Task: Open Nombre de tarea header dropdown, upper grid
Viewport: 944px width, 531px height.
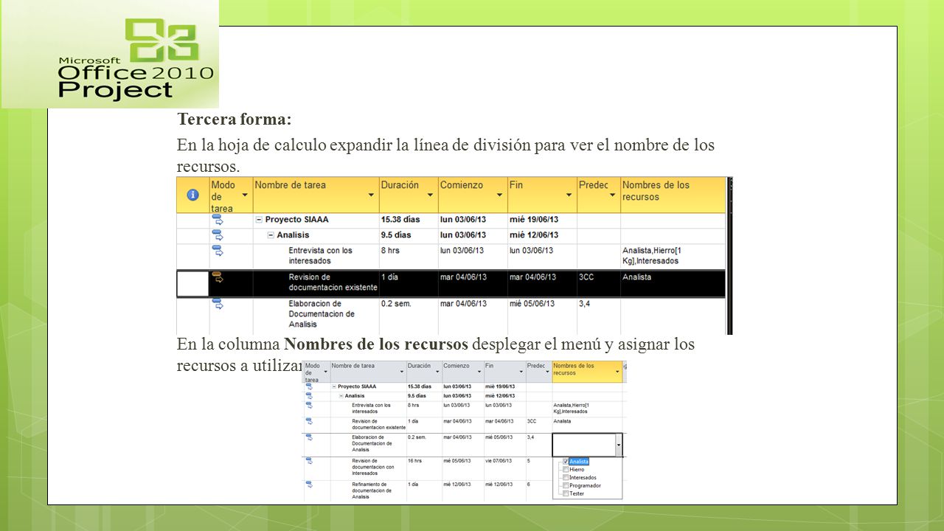Action: coord(371,195)
